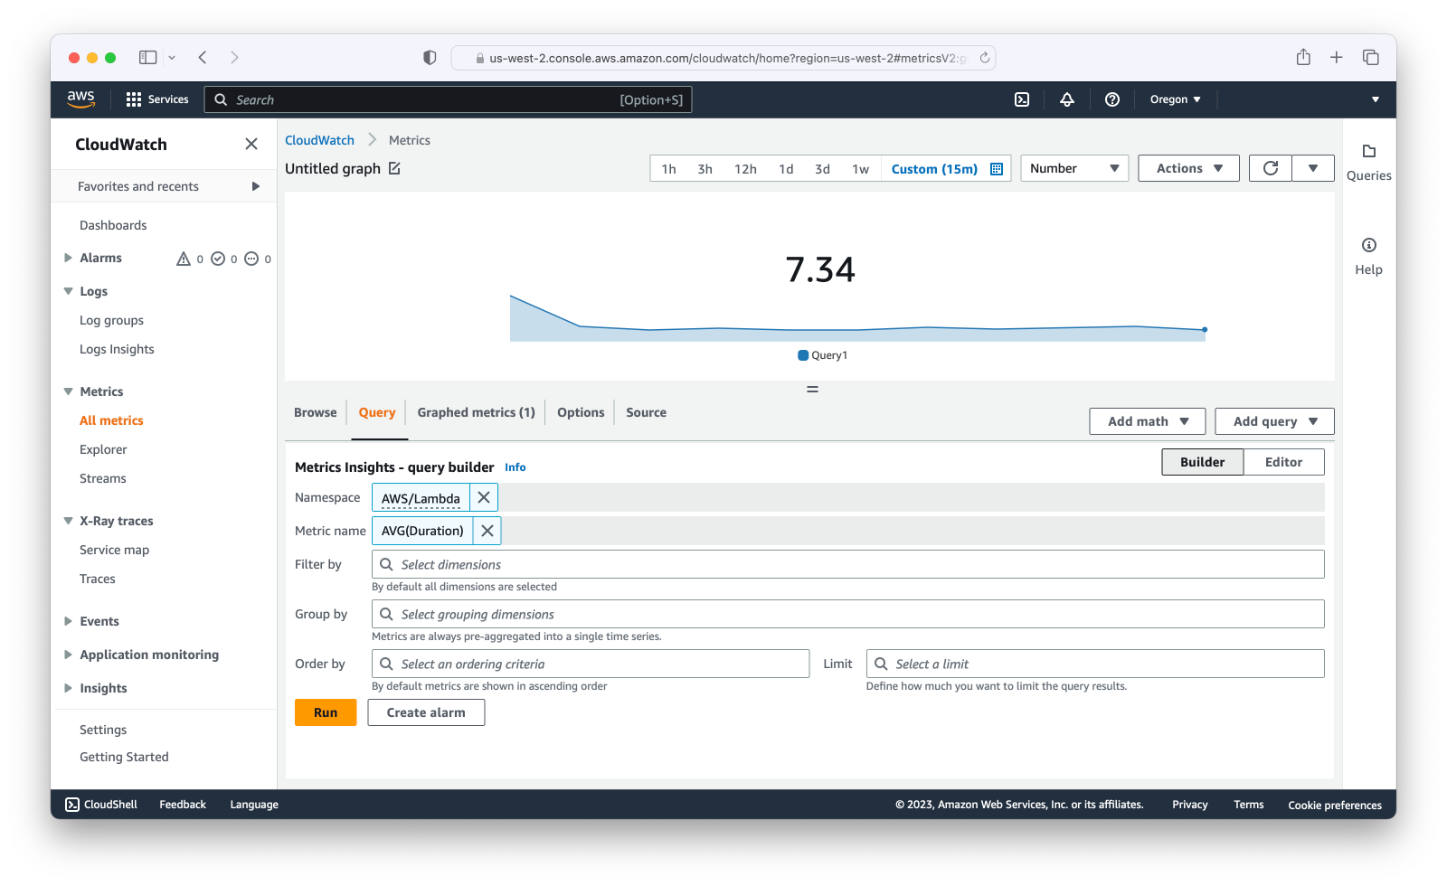Expand the Alarms section
This screenshot has width=1447, height=886.
coord(68,258)
